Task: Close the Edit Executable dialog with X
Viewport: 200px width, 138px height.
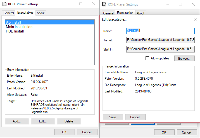Action: pos(196,19)
